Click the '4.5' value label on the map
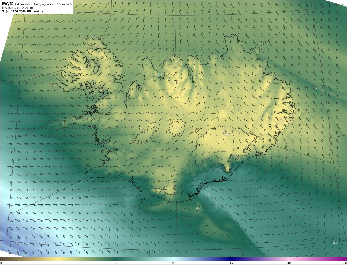The image size is (347, 265). coord(315,87)
